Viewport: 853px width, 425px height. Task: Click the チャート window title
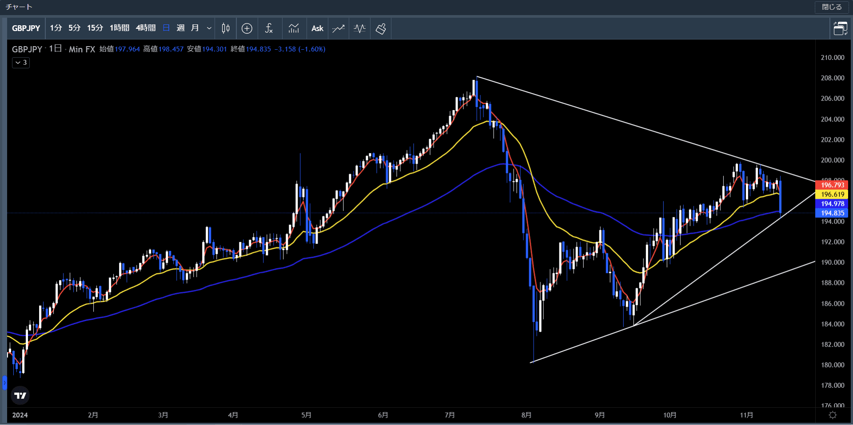(19, 7)
